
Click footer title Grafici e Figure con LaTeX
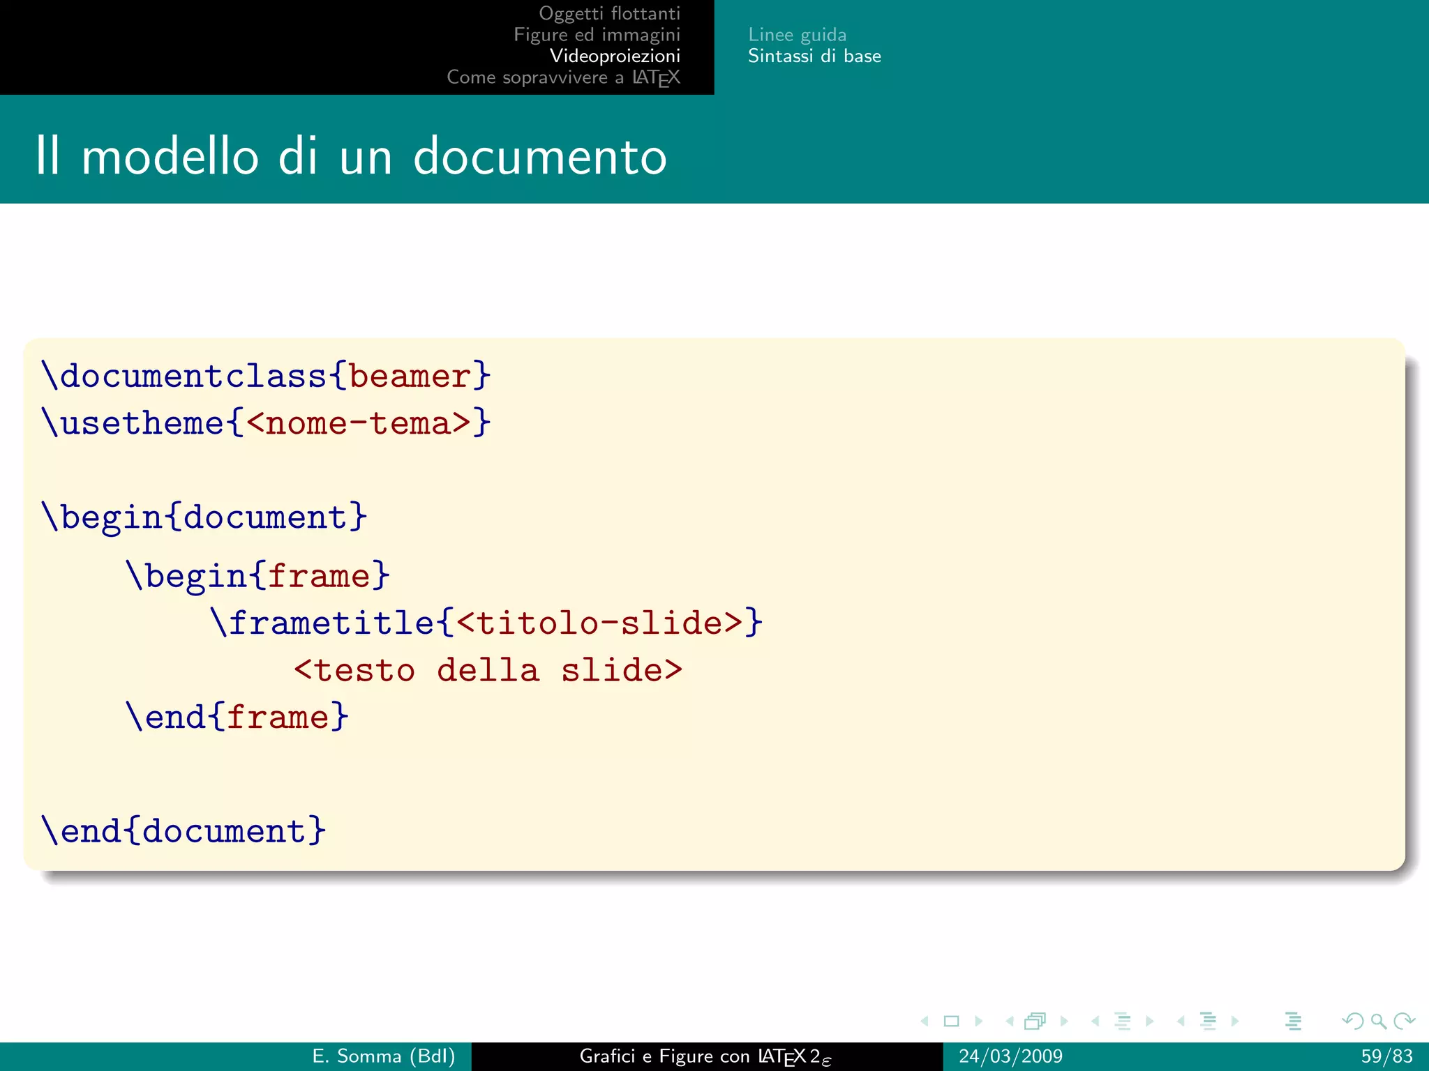coord(705,1057)
